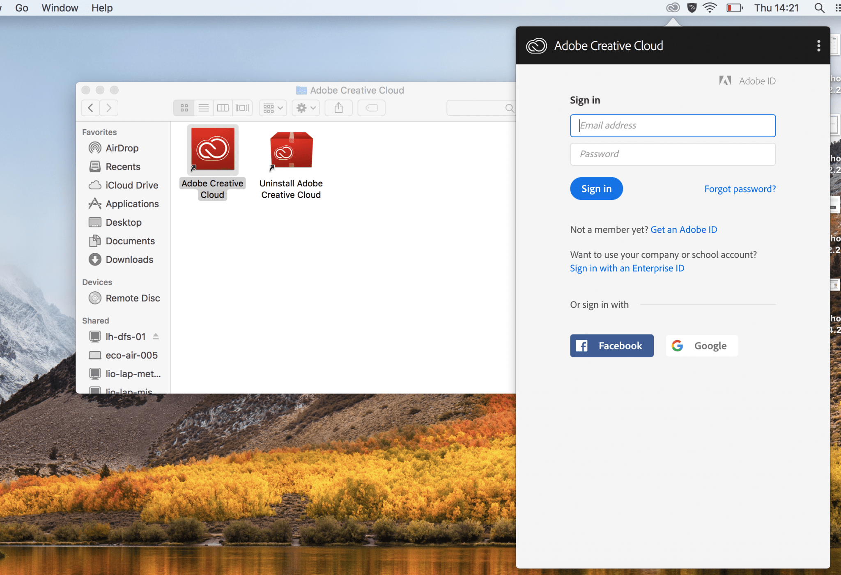Open the Window menu
Image resolution: width=841 pixels, height=575 pixels.
(x=60, y=8)
